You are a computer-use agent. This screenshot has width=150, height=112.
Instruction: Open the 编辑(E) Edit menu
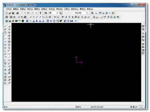(16, 9)
